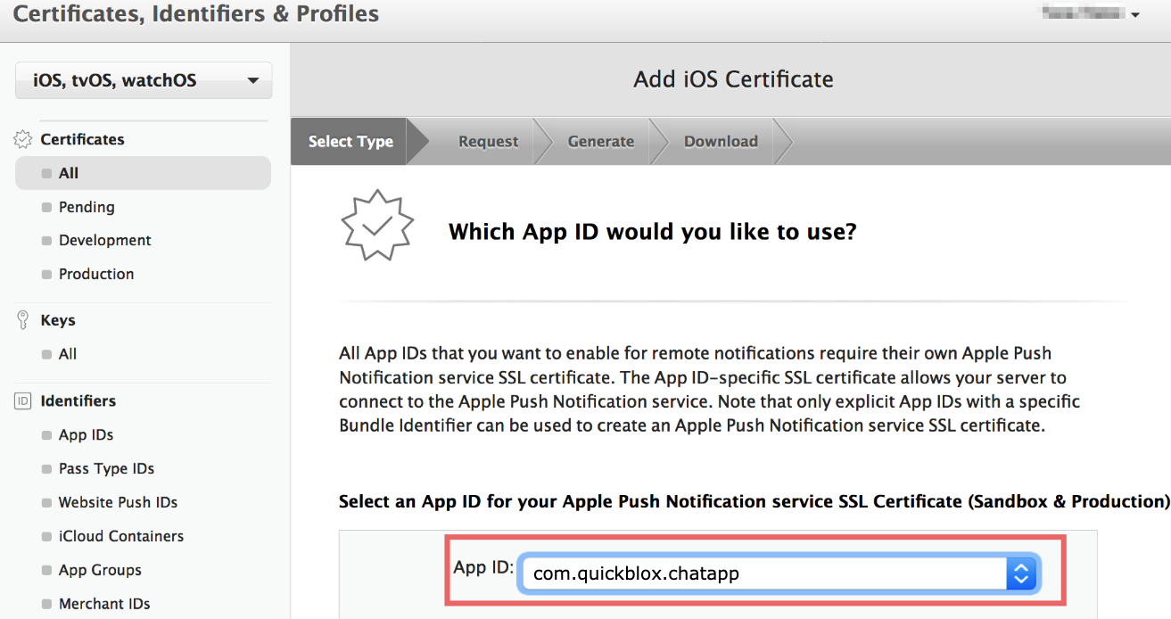Click the Keys section key icon
The image size is (1171, 619).
point(20,318)
